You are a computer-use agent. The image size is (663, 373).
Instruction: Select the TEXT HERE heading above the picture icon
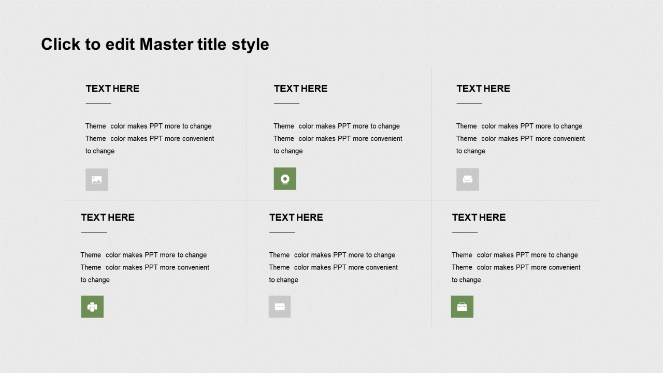click(x=112, y=89)
